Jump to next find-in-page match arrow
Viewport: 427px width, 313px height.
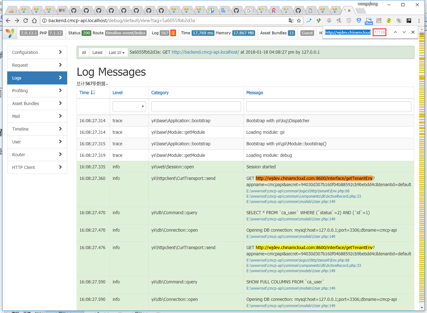coord(404,32)
